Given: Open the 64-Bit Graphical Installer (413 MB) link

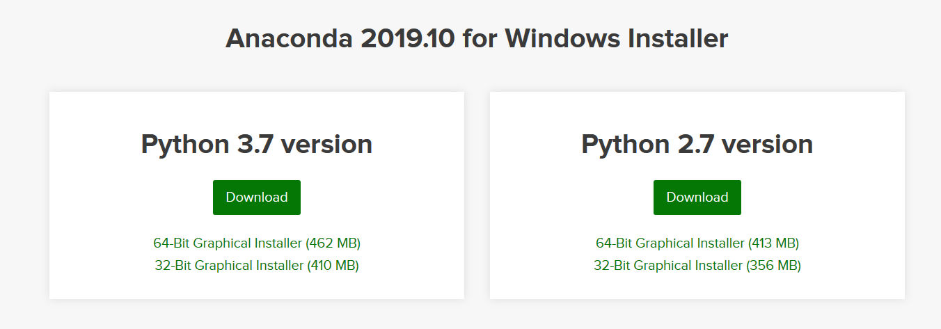Looking at the screenshot, I should tap(697, 243).
